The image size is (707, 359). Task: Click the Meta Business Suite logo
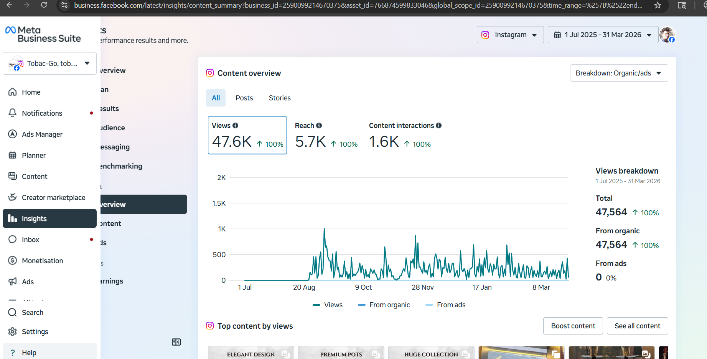[43, 34]
